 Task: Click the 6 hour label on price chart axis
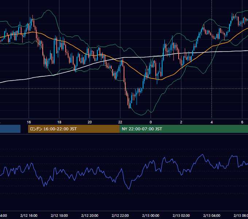point(242,122)
